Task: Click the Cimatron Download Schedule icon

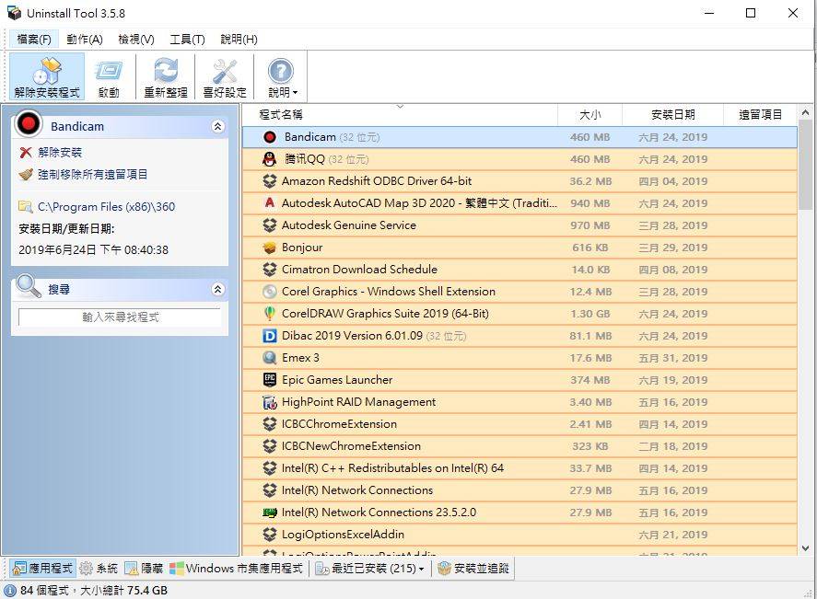Action: (269, 270)
